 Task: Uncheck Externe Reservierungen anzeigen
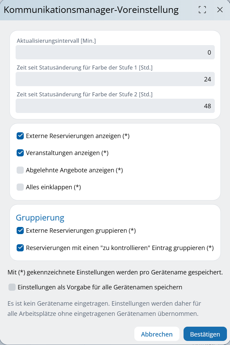click(x=20, y=136)
